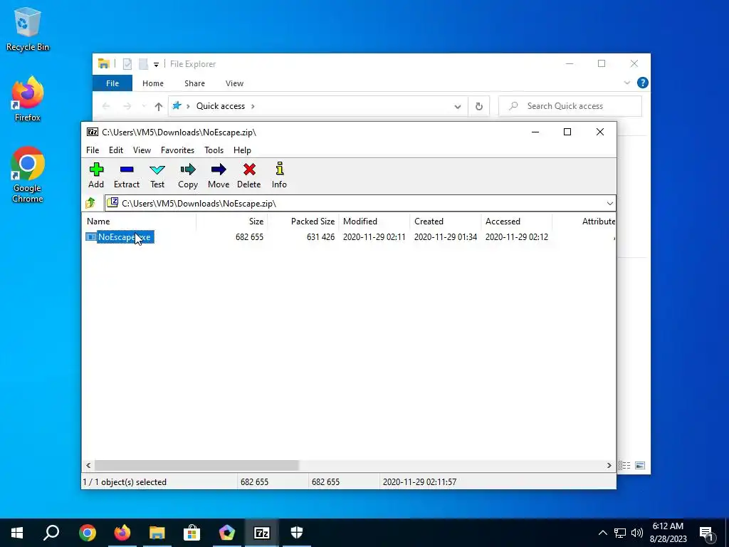Refresh the File Explorer location
The width and height of the screenshot is (729, 547).
tap(479, 107)
